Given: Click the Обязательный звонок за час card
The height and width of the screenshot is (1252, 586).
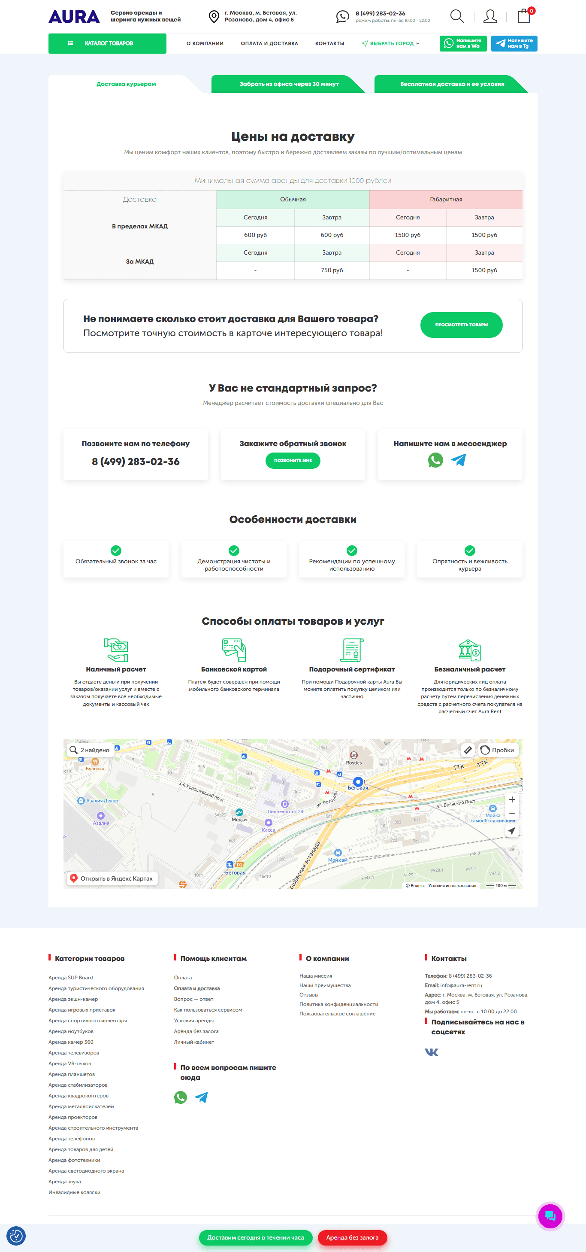Looking at the screenshot, I should [x=116, y=559].
